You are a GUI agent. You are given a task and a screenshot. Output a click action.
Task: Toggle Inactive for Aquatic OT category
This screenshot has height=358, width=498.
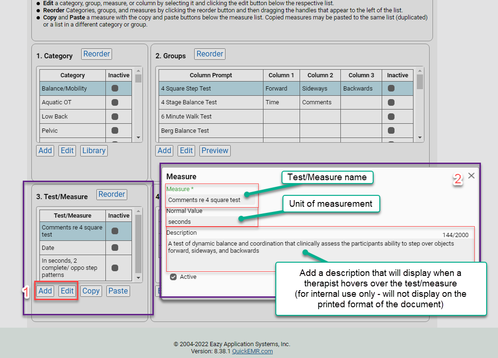(x=115, y=102)
